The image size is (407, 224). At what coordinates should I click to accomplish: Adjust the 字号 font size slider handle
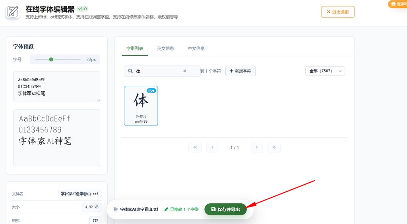pyautogui.click(x=51, y=59)
